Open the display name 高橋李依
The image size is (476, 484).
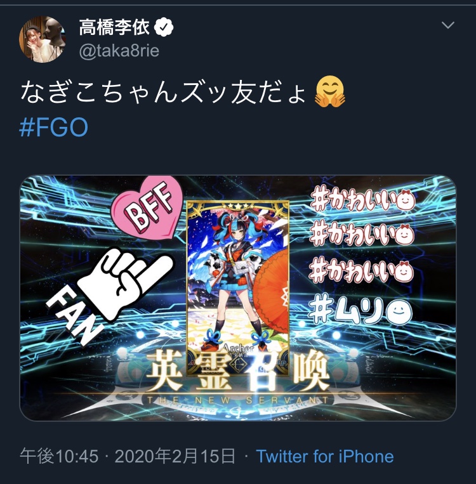coord(114,27)
